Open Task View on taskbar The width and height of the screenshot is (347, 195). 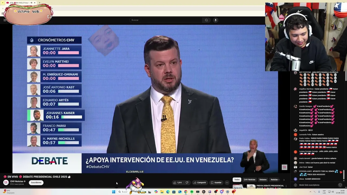click(x=150, y=192)
